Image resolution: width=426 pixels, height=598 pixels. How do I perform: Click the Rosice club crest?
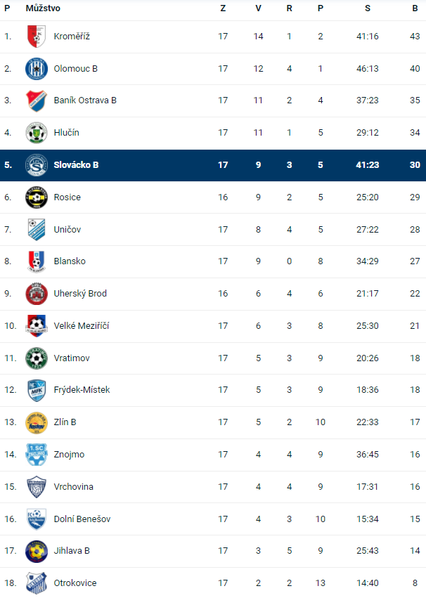click(36, 197)
